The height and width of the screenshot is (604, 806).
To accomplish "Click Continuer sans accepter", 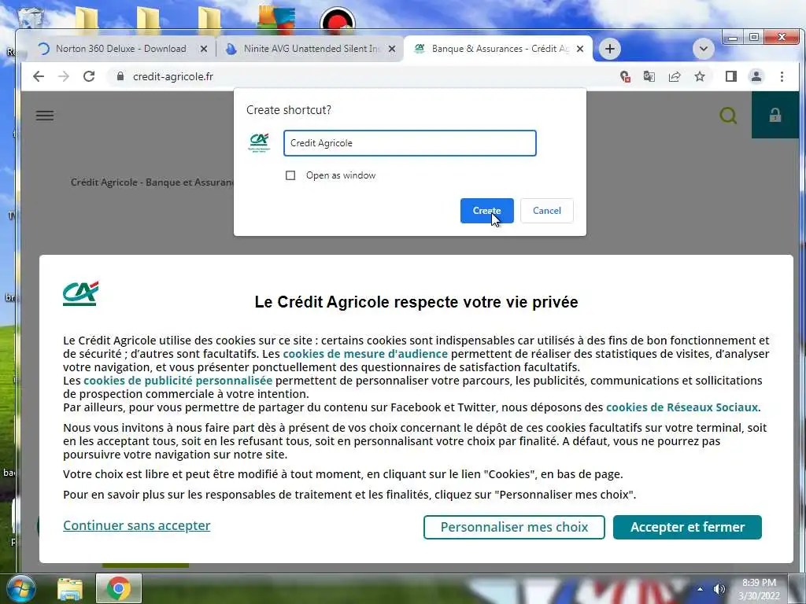I will tap(137, 525).
